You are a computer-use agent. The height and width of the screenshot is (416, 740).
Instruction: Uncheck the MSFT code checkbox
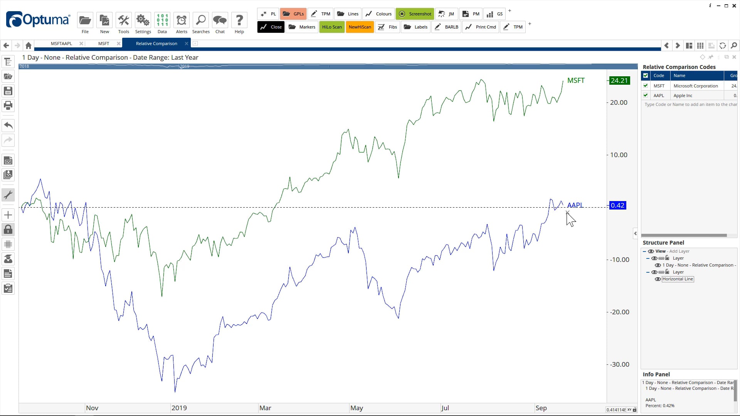(646, 86)
